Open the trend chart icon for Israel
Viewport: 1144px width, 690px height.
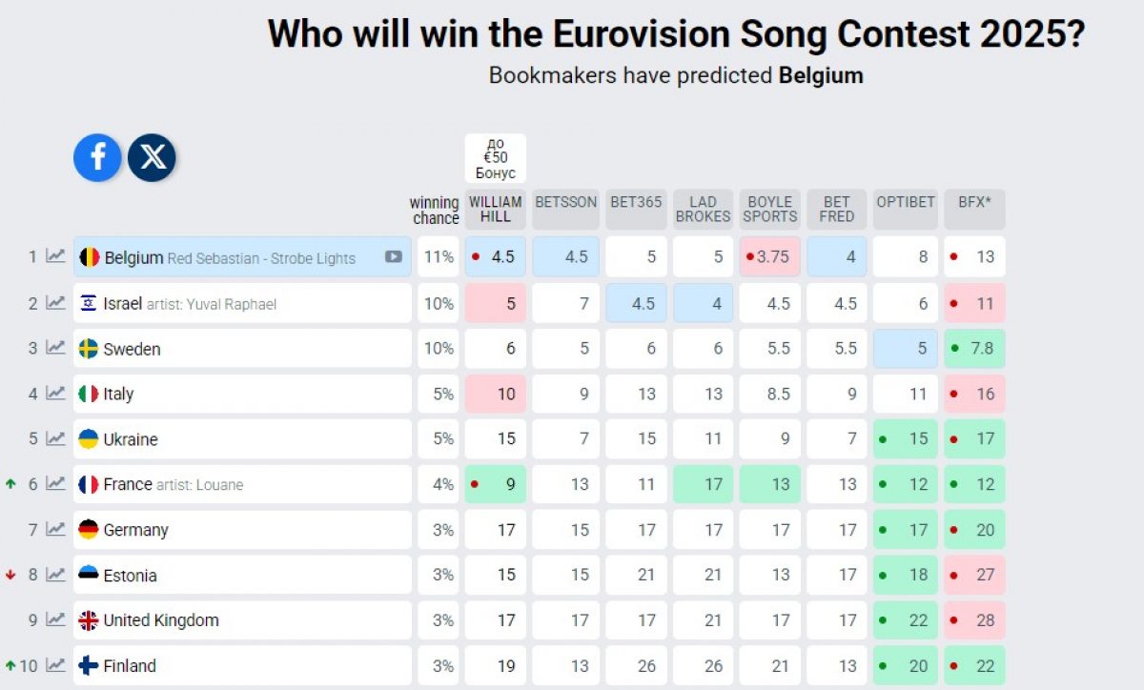click(56, 303)
